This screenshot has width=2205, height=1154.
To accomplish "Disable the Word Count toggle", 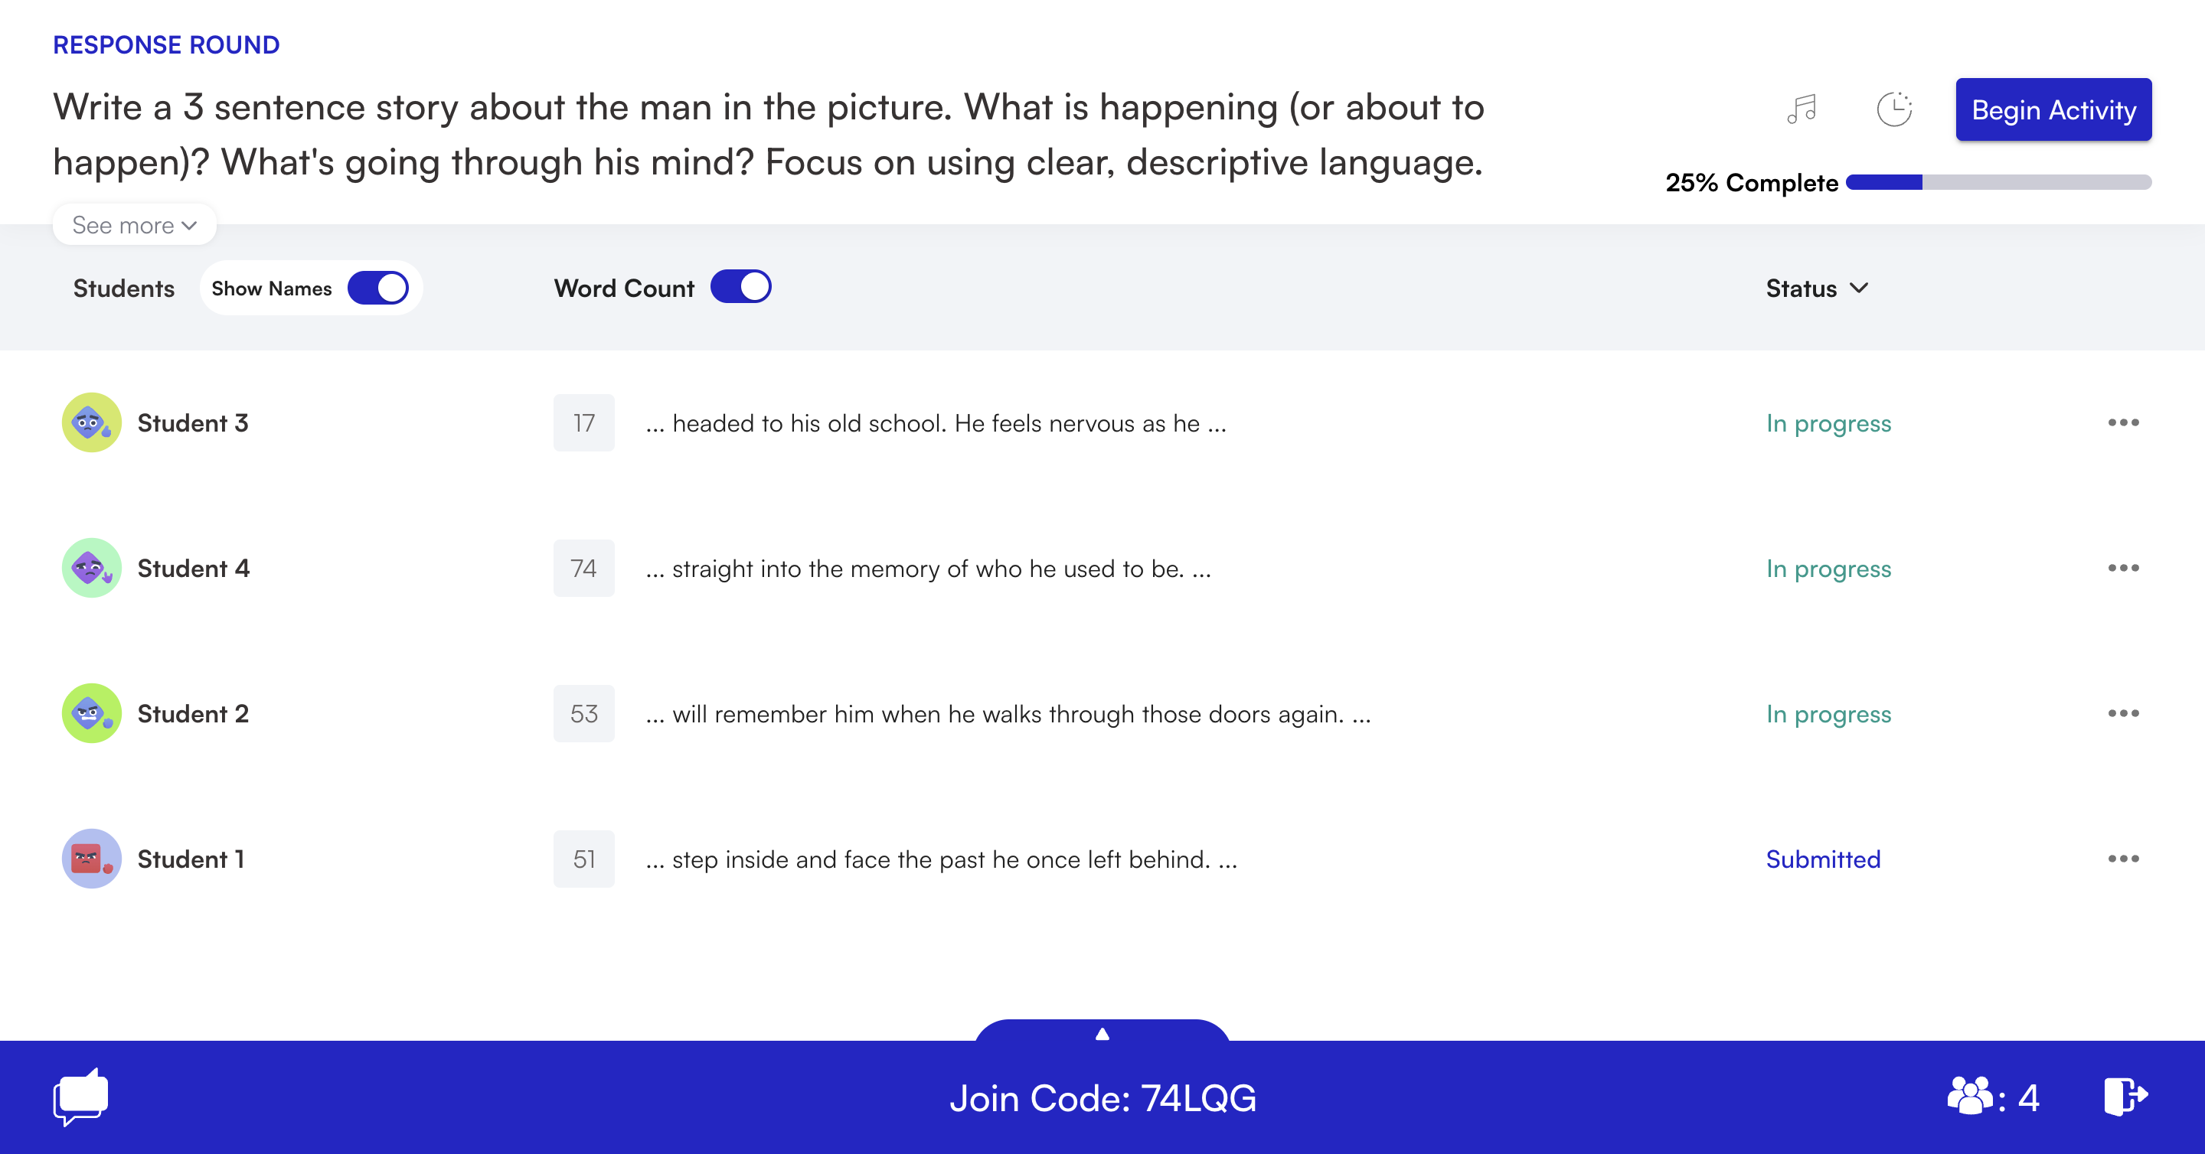I will [740, 288].
